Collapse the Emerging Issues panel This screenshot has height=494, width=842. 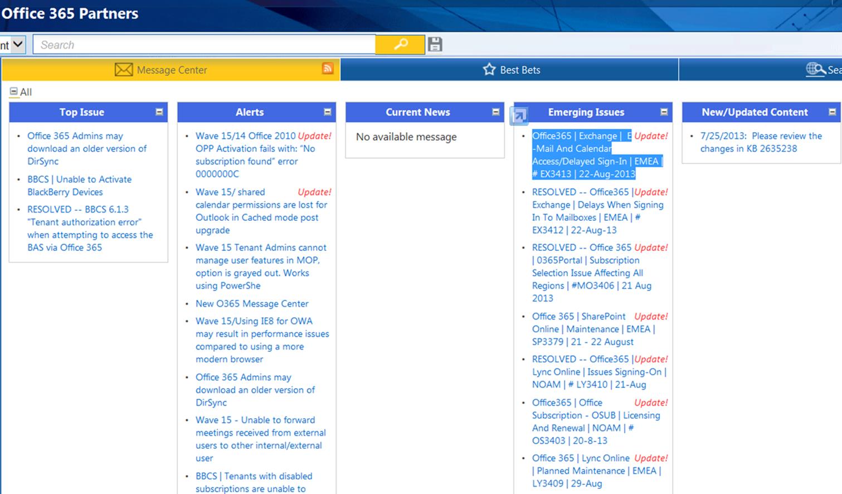(664, 112)
